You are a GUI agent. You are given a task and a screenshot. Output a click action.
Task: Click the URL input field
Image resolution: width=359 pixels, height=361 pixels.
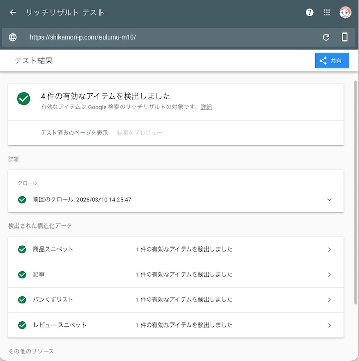pos(169,37)
